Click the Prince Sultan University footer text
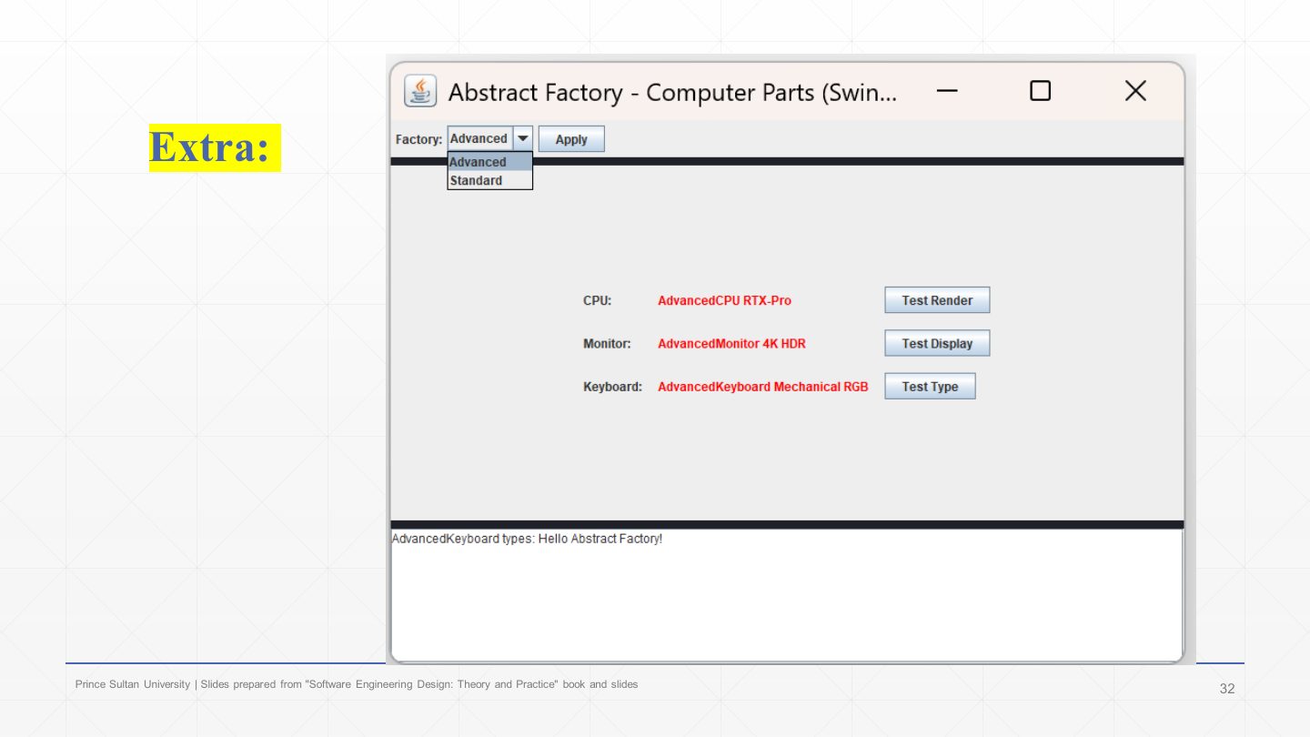Image resolution: width=1310 pixels, height=737 pixels. pyautogui.click(x=357, y=684)
